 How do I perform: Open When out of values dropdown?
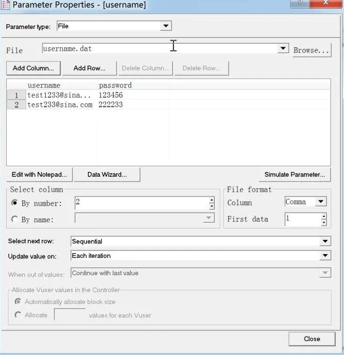pos(325,273)
